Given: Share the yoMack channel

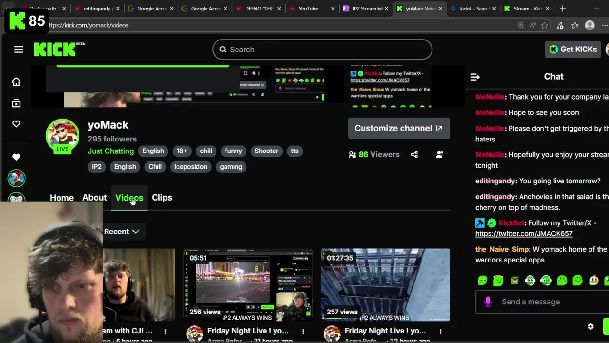Looking at the screenshot, I should click(x=414, y=154).
